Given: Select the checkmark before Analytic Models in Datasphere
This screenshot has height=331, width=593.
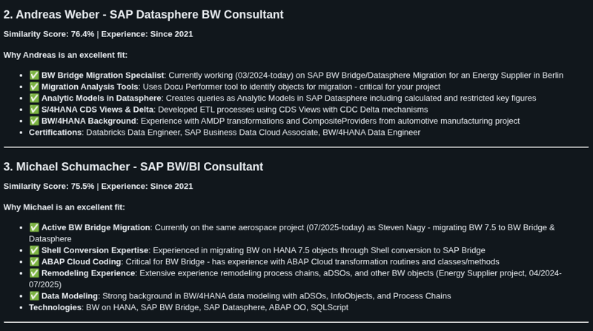Looking at the screenshot, I should pos(34,98).
